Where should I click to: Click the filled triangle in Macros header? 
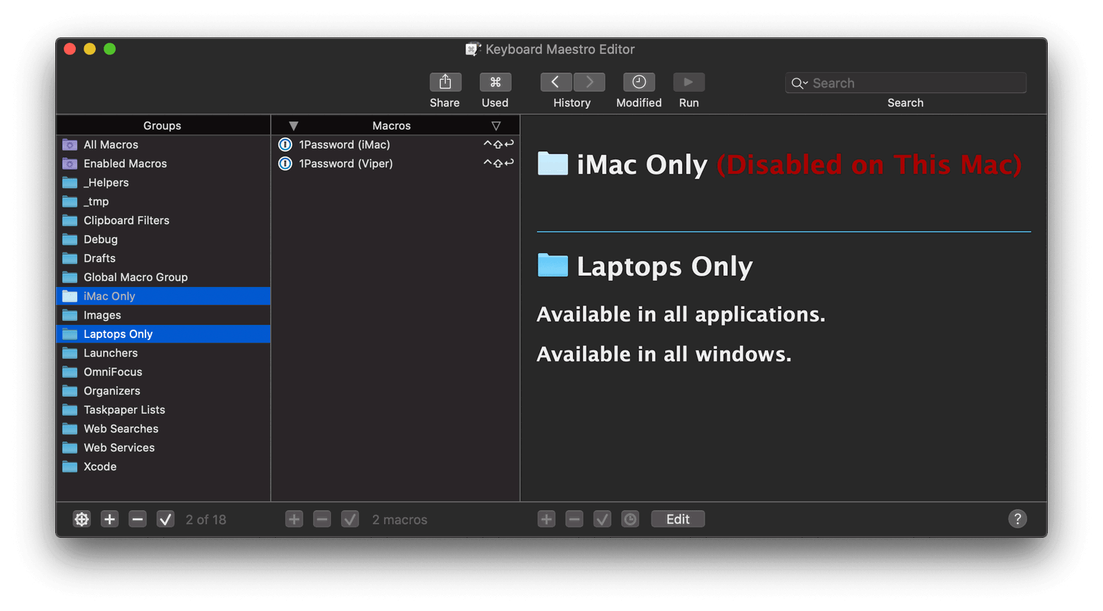tap(294, 126)
